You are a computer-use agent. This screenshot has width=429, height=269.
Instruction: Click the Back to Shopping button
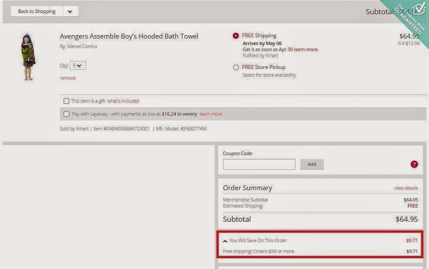tap(37, 11)
